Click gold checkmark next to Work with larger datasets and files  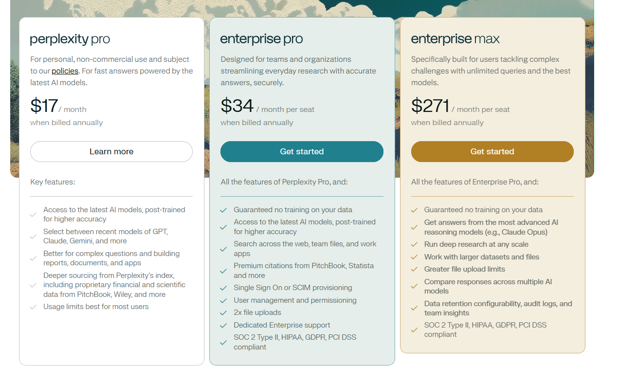(414, 257)
